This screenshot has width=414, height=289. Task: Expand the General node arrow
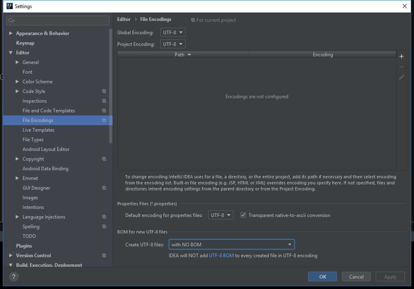(x=17, y=62)
